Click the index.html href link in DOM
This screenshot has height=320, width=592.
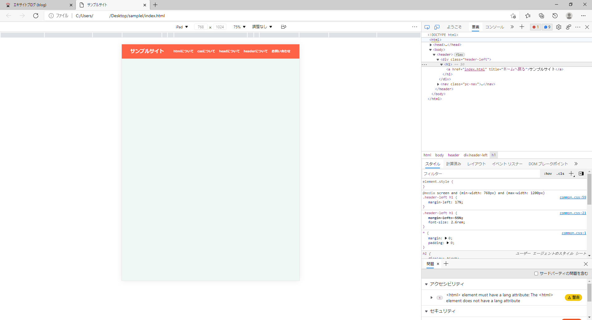coord(475,70)
